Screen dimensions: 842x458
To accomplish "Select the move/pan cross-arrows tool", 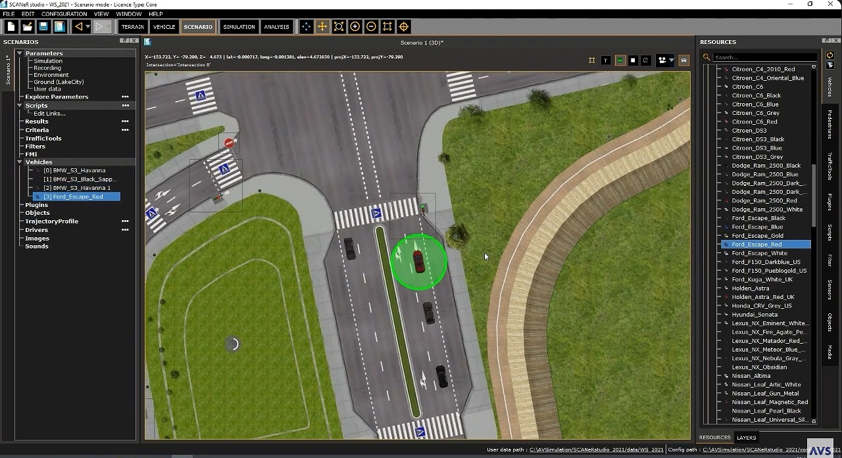I will point(322,27).
